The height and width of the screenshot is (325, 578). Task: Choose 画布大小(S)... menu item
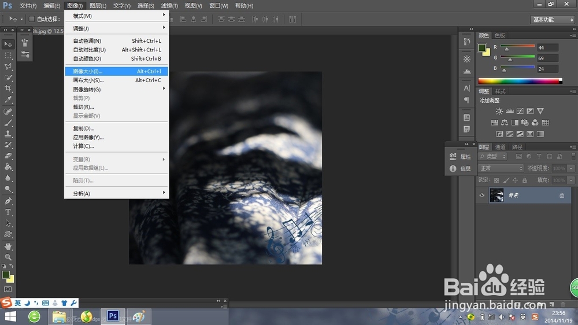point(117,80)
